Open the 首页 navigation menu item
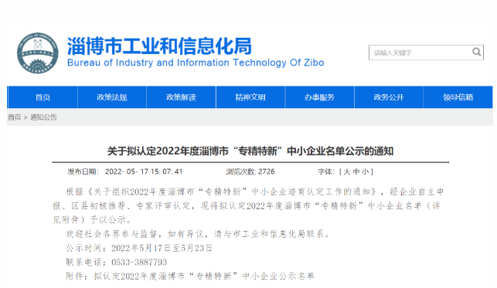497x288 pixels. (x=43, y=97)
